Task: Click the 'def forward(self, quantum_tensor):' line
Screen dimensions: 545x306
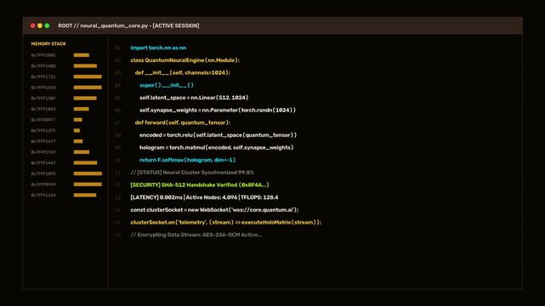Action: 183,122
